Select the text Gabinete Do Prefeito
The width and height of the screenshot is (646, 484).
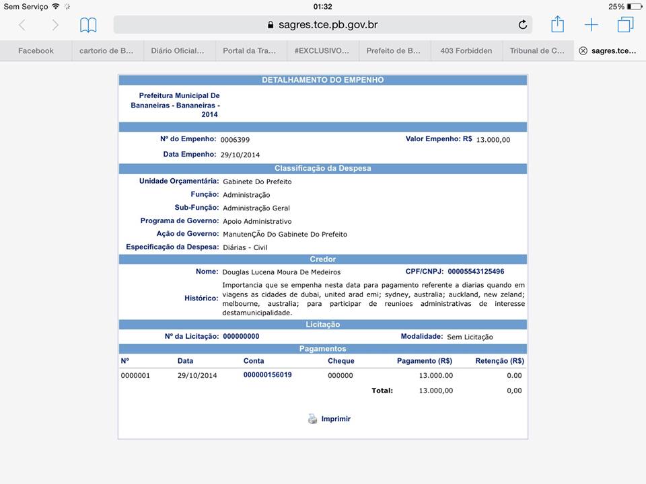[x=257, y=182]
